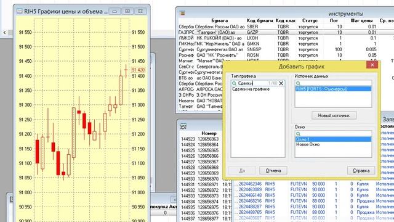Select trade row 144923
This screenshot has width=394, height=222.
(201, 139)
